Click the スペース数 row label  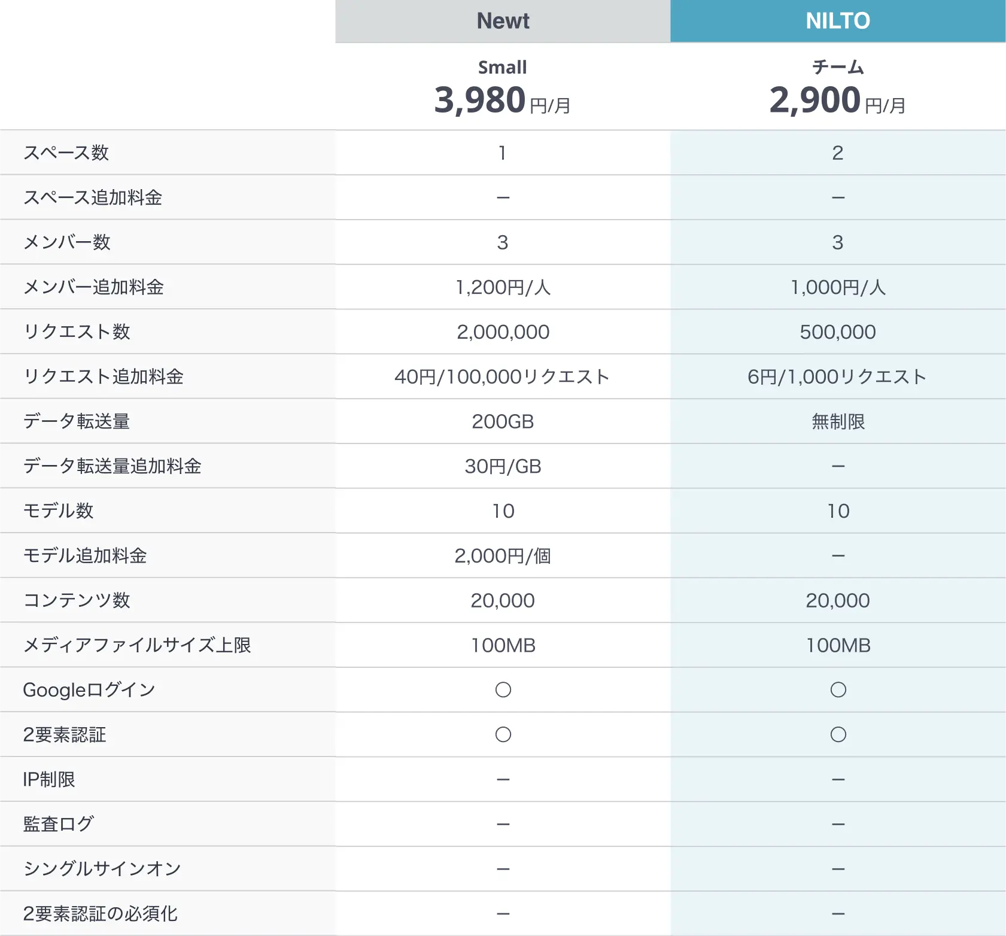click(x=66, y=153)
